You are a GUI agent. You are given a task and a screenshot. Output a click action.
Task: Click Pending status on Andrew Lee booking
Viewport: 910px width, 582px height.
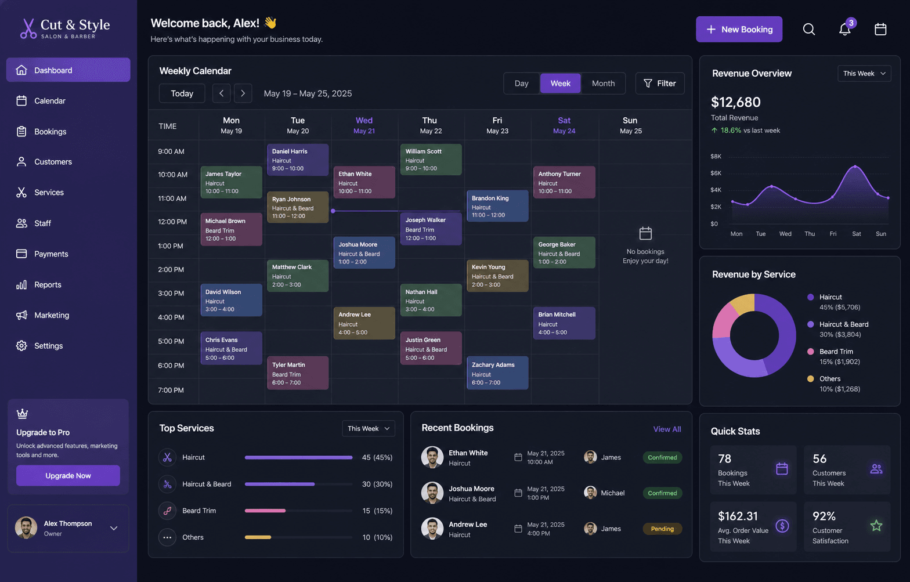(662, 529)
